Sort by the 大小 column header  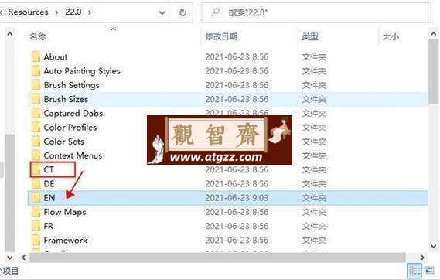391,36
